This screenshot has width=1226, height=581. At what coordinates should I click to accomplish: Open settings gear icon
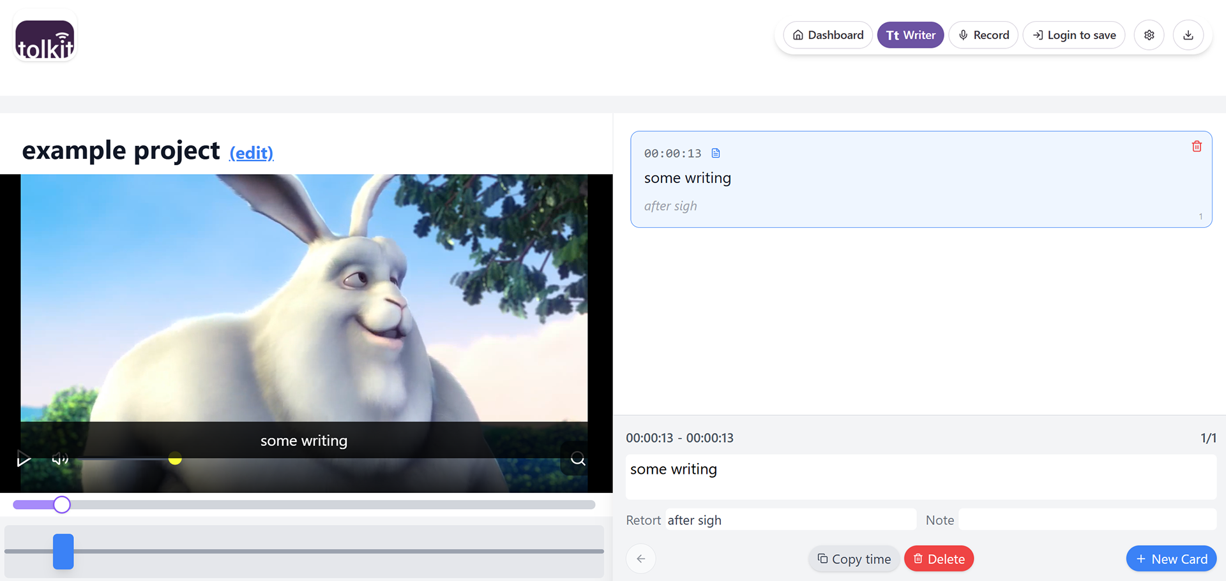[1149, 35]
